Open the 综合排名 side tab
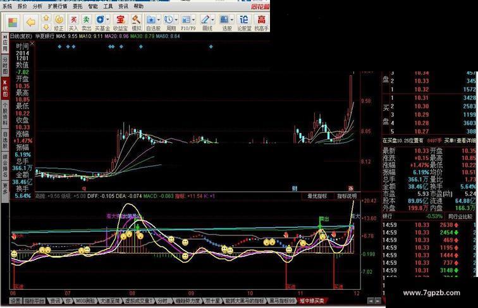 point(5,166)
